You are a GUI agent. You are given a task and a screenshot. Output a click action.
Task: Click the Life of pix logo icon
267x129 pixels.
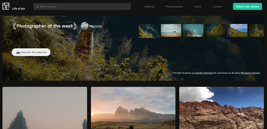coord(6,6)
